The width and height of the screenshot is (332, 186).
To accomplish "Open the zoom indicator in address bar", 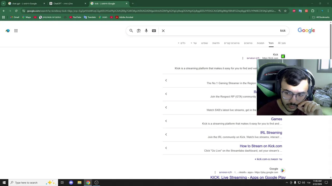I will pyautogui.click(x=280, y=11).
